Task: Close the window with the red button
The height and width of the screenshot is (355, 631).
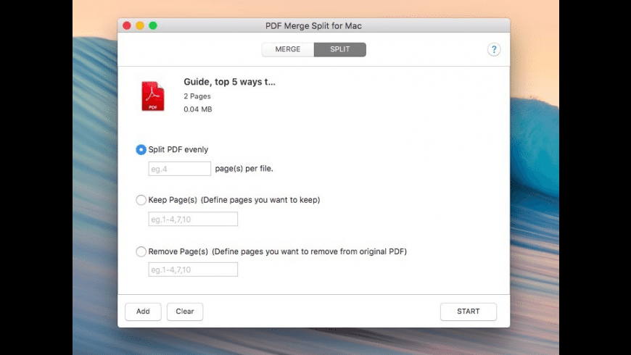Action: pos(127,26)
